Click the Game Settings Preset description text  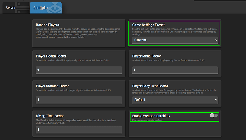point(175,32)
